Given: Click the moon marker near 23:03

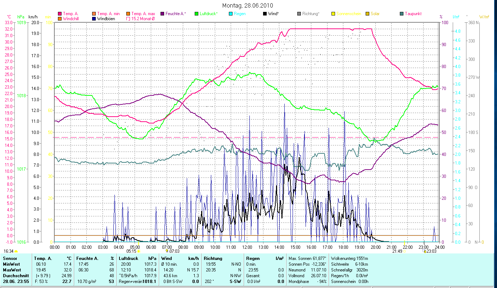Looking at the screenshot, I should click(425, 251).
